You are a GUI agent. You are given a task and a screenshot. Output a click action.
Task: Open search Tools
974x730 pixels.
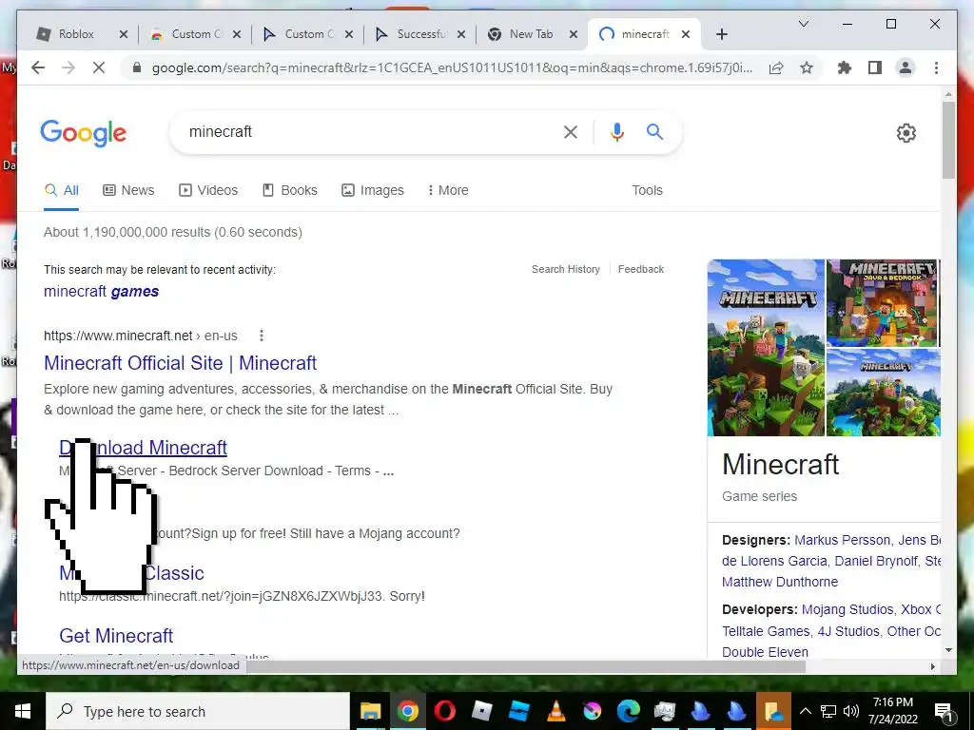tap(647, 190)
